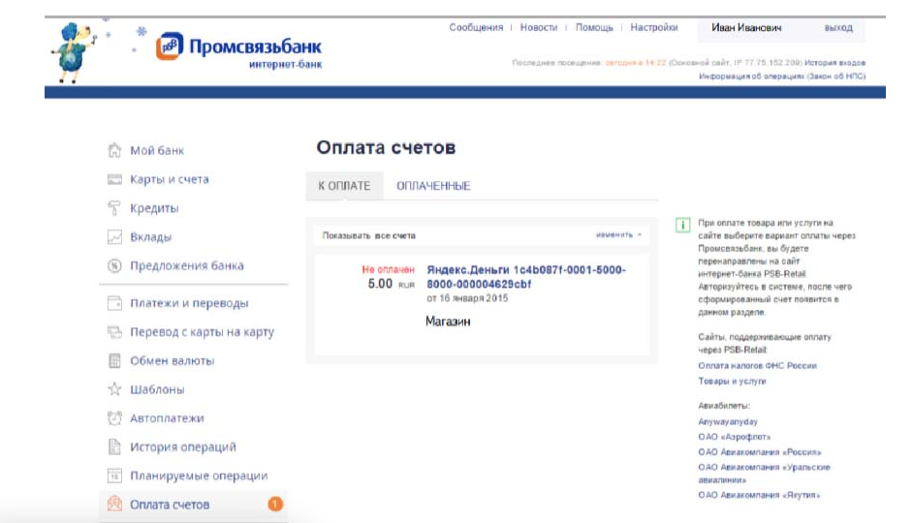Open Планируемые операции
Image resolution: width=912 pixels, height=523 pixels.
(x=199, y=476)
